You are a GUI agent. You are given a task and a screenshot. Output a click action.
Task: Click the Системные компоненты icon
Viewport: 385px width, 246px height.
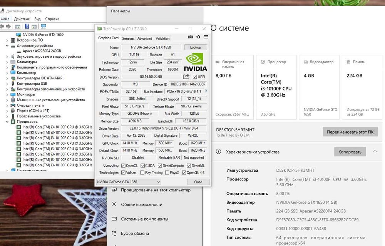pyautogui.click(x=114, y=219)
